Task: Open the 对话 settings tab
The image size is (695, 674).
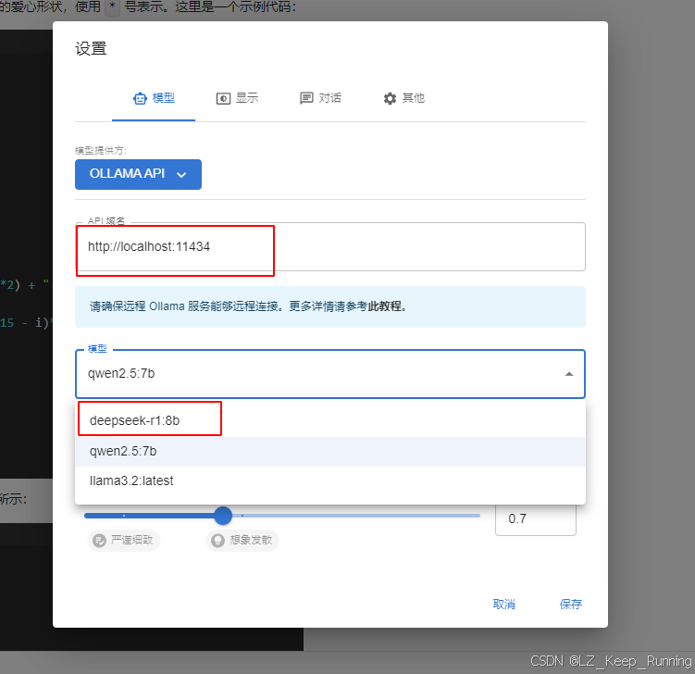Action: [x=320, y=98]
